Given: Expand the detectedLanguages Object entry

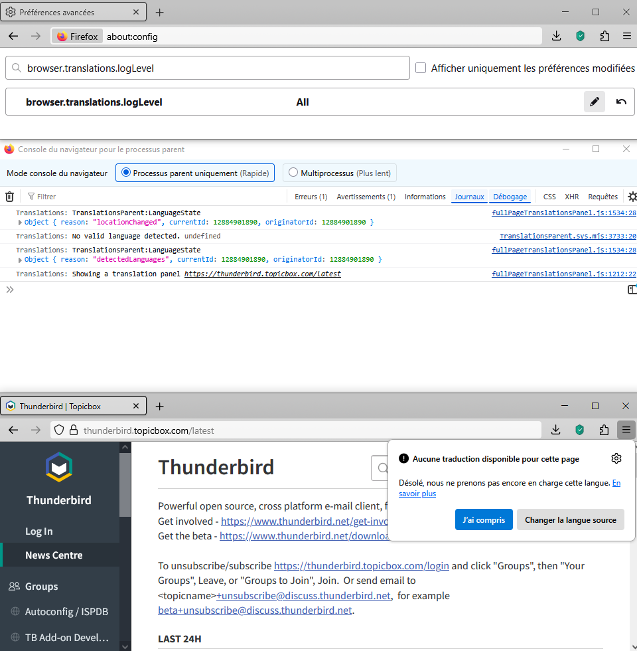Looking at the screenshot, I should [x=20, y=260].
